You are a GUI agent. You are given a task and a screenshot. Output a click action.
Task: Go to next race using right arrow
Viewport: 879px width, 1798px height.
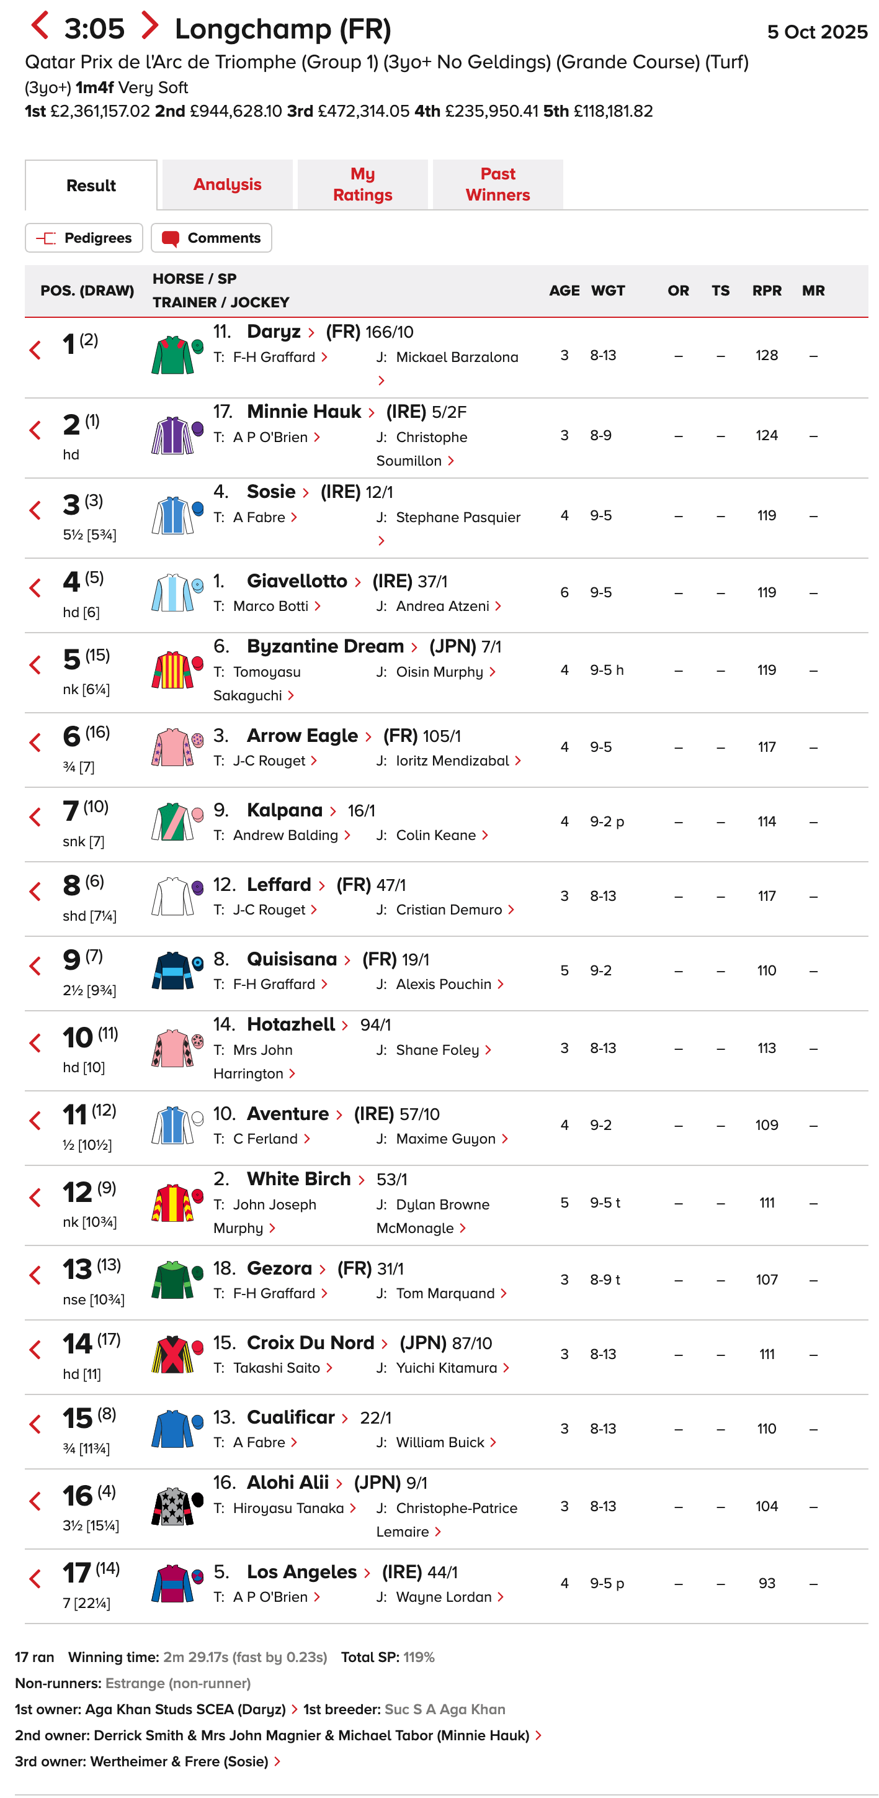[149, 26]
